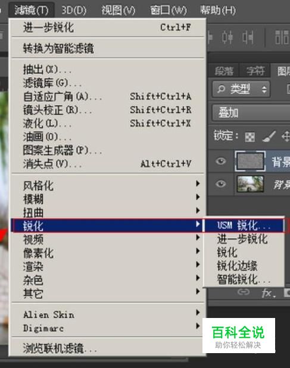This screenshot has height=368, width=290.
Task: Choose 镜头校正(R)... filter
Action: click(x=108, y=110)
